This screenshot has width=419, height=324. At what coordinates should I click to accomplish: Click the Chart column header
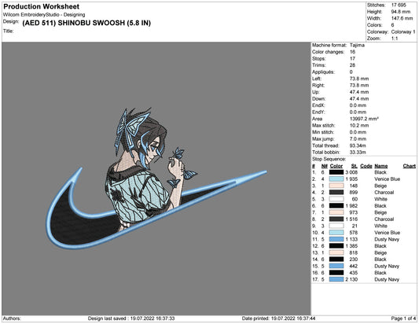coord(409,166)
